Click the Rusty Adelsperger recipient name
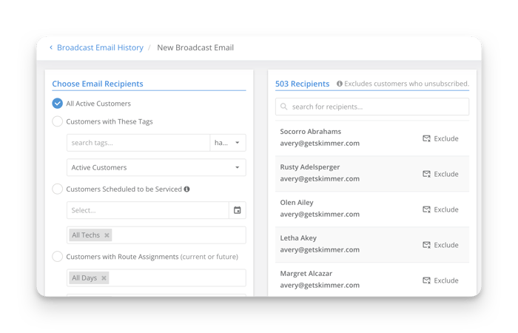 point(310,167)
